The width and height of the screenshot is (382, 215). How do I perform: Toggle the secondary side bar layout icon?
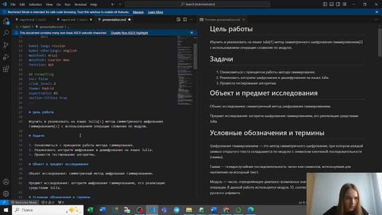click(x=338, y=4)
